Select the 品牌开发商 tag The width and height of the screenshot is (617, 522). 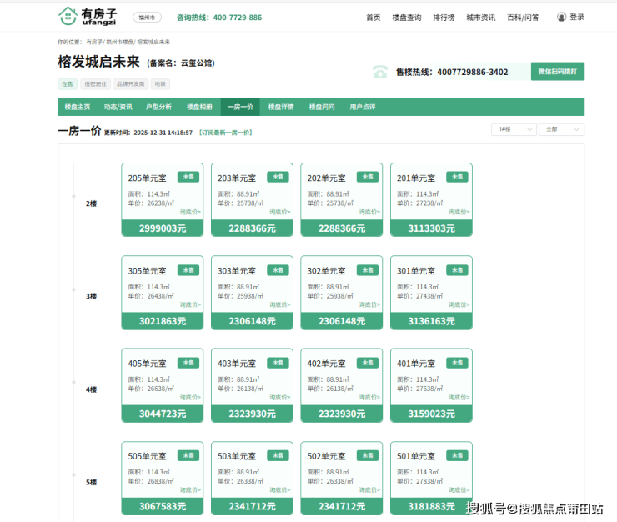[130, 84]
